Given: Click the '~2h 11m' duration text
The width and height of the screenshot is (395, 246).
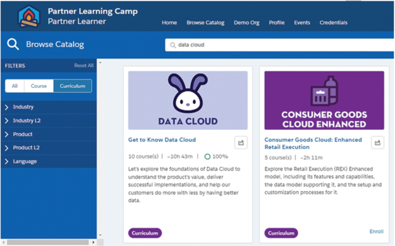Looking at the screenshot, I should [312, 158].
